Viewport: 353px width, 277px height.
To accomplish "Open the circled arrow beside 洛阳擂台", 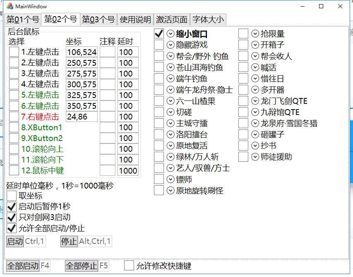I will 170,134.
